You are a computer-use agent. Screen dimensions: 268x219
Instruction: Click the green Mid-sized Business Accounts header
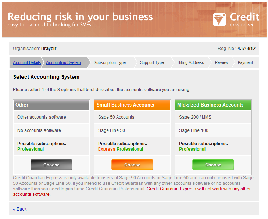[x=213, y=105]
